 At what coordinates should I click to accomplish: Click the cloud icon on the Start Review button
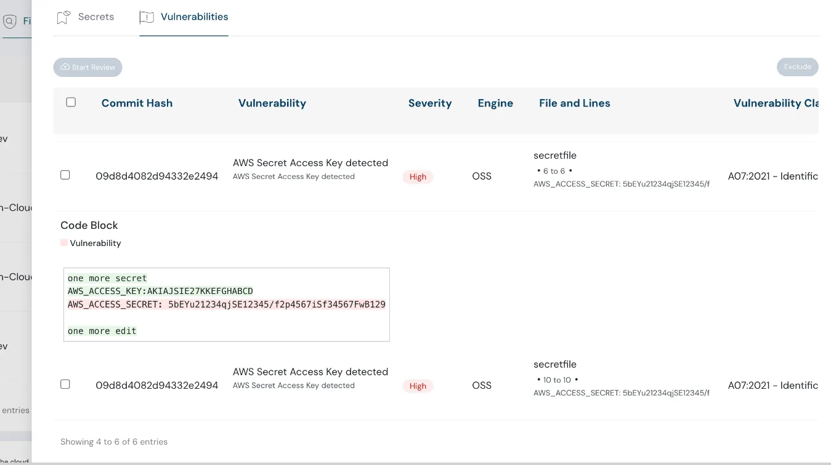[65, 67]
